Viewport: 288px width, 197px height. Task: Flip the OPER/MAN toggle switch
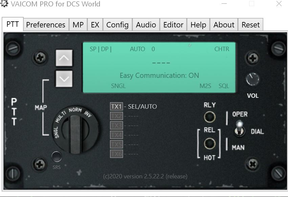coord(240,128)
